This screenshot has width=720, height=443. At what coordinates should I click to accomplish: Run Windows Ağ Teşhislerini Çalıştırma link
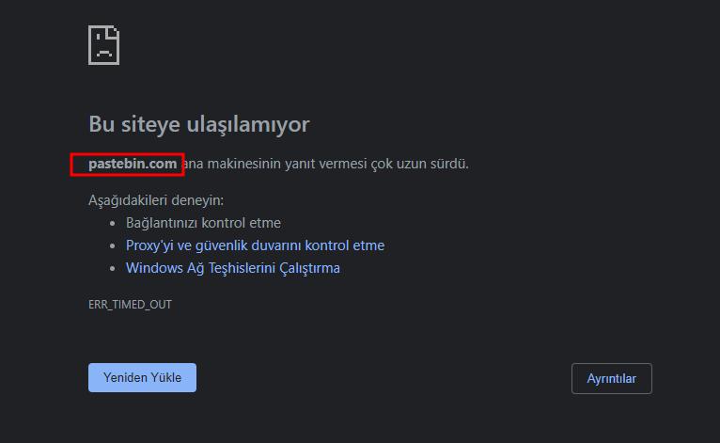point(233,268)
